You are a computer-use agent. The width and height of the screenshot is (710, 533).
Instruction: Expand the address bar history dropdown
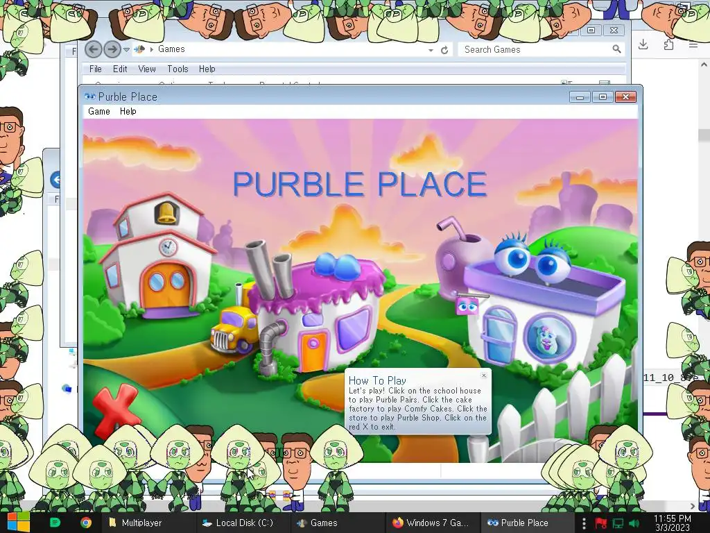tap(431, 50)
